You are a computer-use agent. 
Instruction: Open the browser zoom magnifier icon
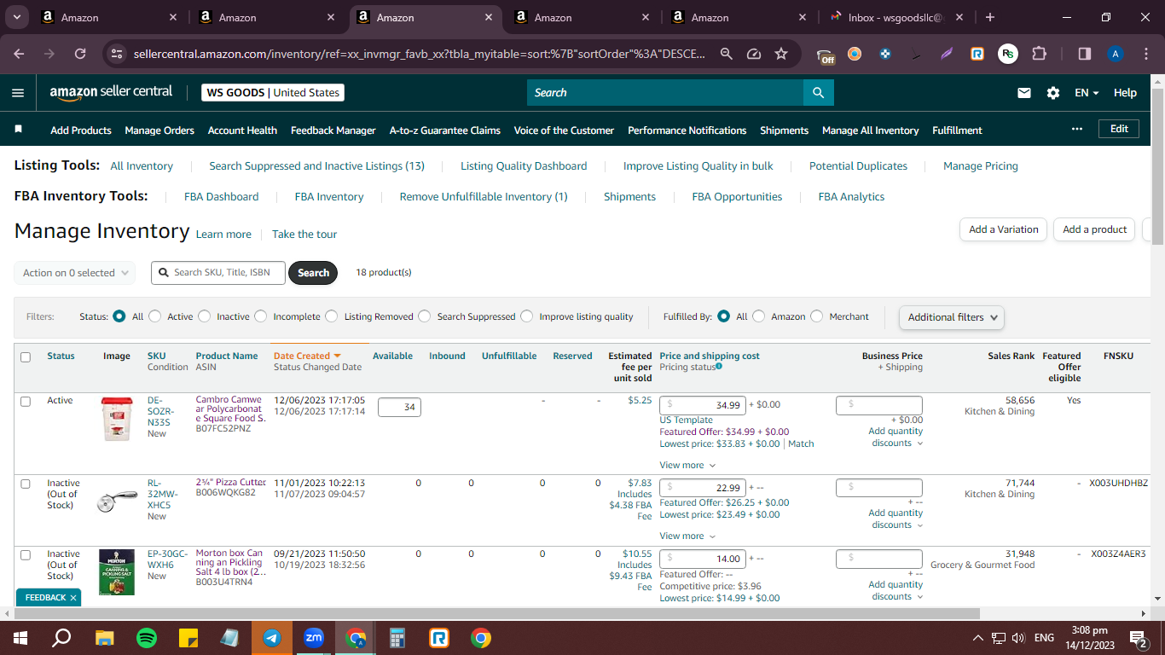[x=726, y=54]
